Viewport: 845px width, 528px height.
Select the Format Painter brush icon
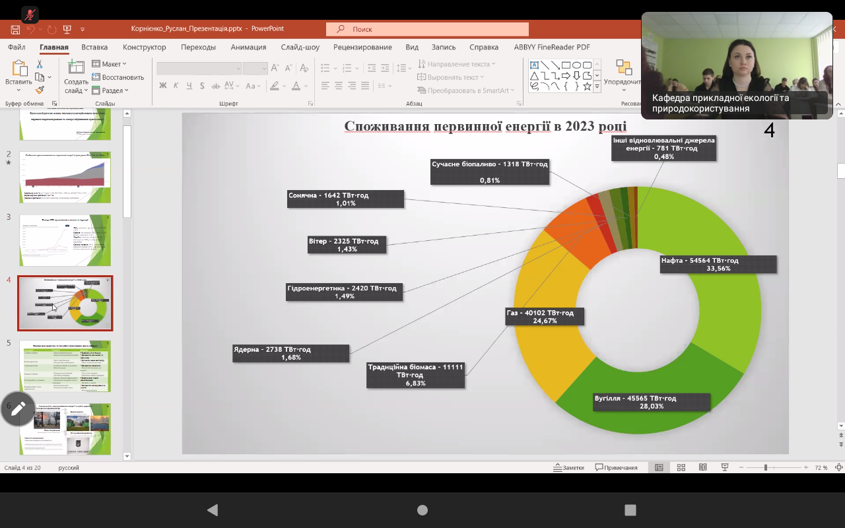[x=40, y=90]
